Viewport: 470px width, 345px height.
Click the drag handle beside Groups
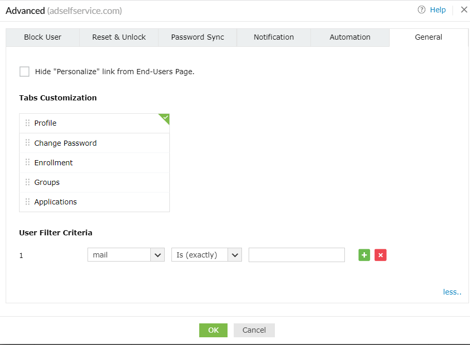coord(27,182)
